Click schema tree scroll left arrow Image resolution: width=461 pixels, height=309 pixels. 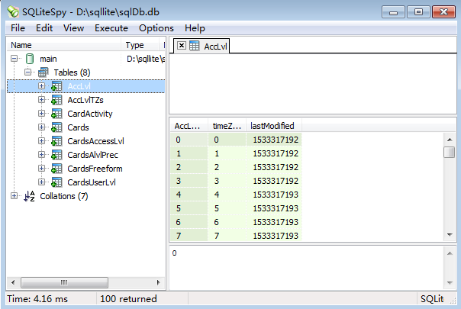click(x=13, y=282)
